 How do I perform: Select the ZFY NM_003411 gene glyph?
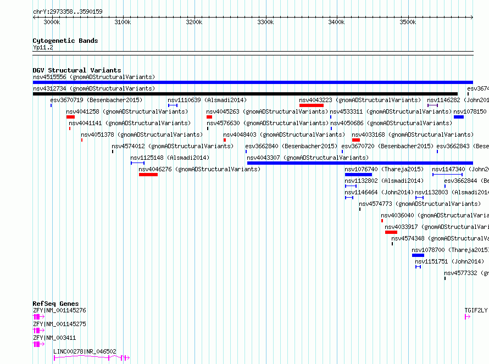(x=38, y=344)
